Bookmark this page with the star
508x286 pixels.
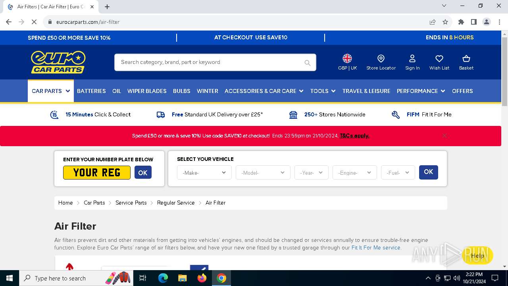click(x=445, y=22)
